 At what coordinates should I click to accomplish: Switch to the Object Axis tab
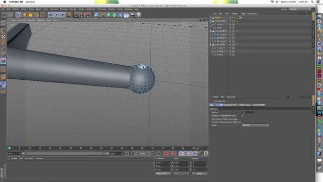(x=244, y=105)
